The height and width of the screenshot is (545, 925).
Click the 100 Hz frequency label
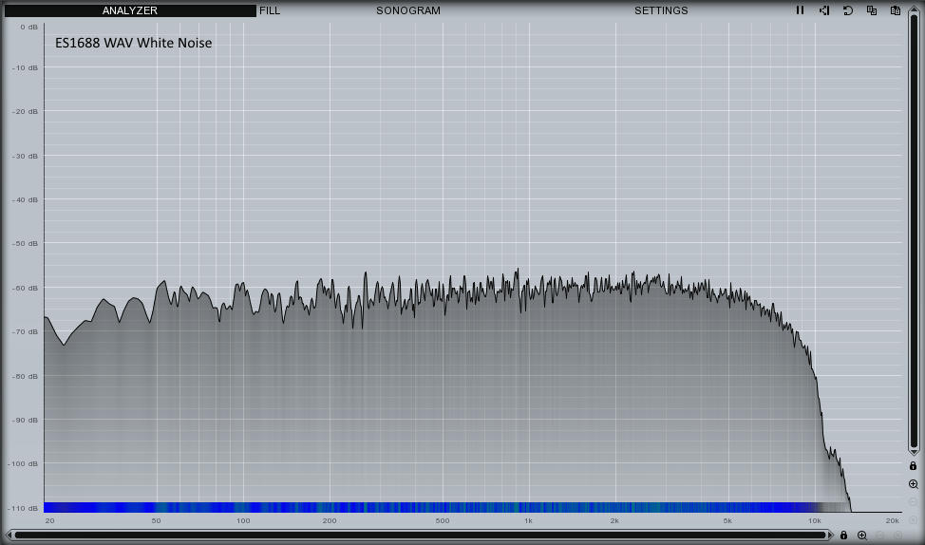(x=243, y=521)
